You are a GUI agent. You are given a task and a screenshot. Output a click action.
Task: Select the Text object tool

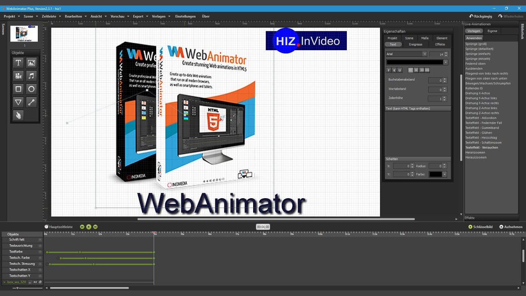point(18,62)
